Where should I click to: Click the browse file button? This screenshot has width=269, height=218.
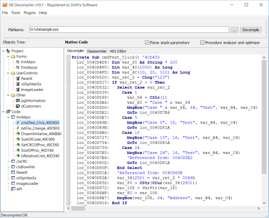coord(234,30)
